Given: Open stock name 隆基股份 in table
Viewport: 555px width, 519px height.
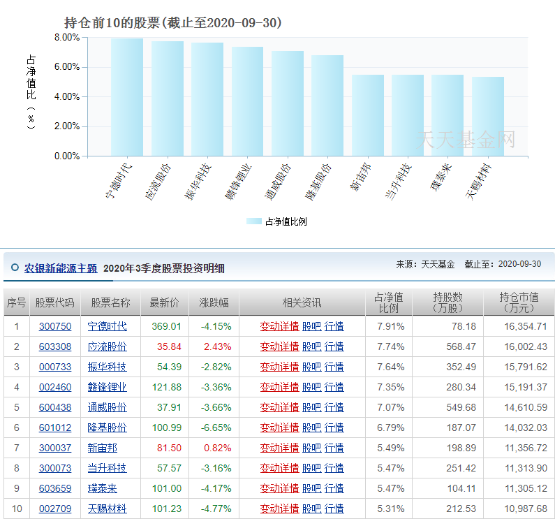Looking at the screenshot, I should click(108, 427).
